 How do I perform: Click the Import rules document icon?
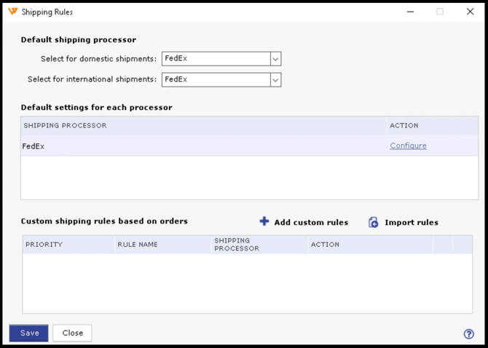pyautogui.click(x=374, y=222)
